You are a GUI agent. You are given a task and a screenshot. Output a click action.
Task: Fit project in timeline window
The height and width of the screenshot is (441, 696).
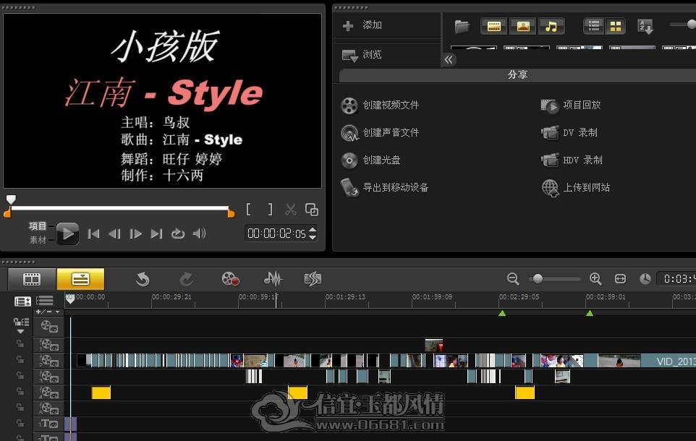point(620,278)
